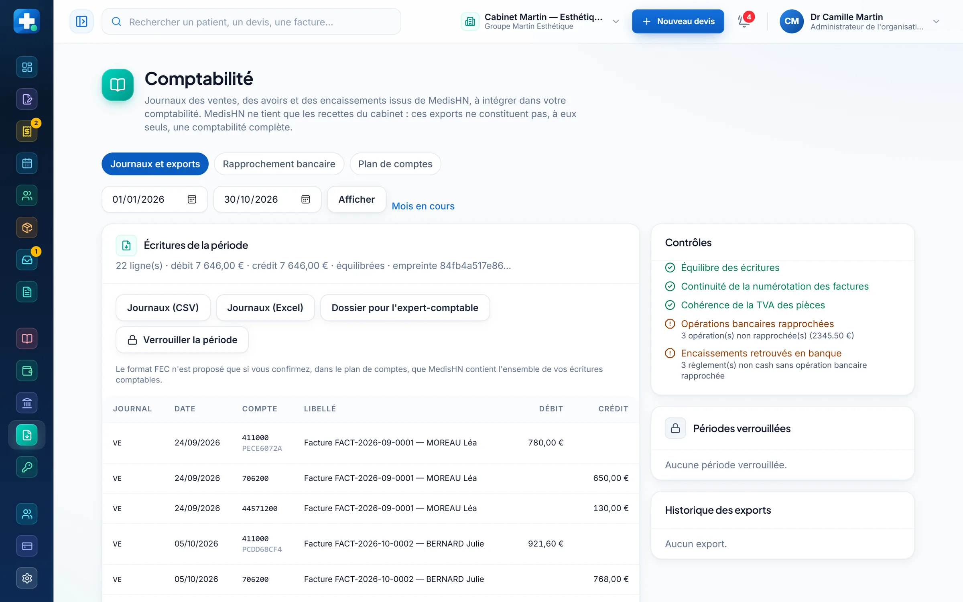963x602 pixels.
Task: Click the end date field 30/10/2026
Action: tap(267, 199)
